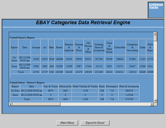Click the Computers & Networking header
166x128 pixels.
[x=132, y=47]
